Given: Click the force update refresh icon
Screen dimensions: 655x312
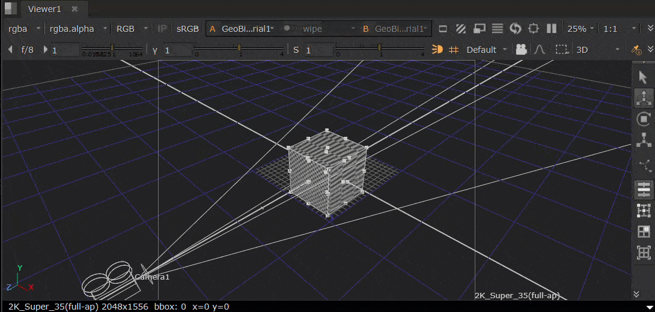Looking at the screenshot, I should click(515, 28).
